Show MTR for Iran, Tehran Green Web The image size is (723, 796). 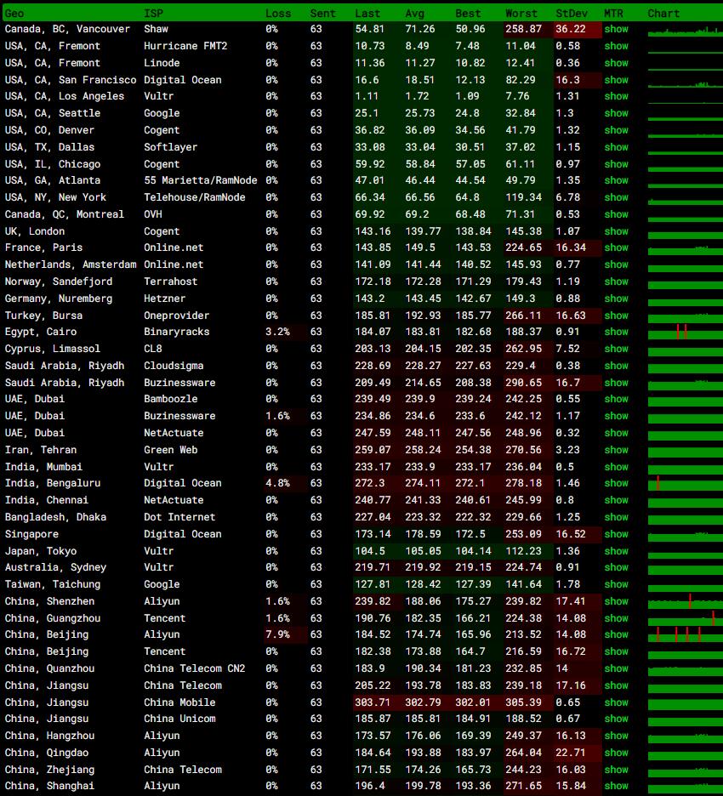pos(616,450)
